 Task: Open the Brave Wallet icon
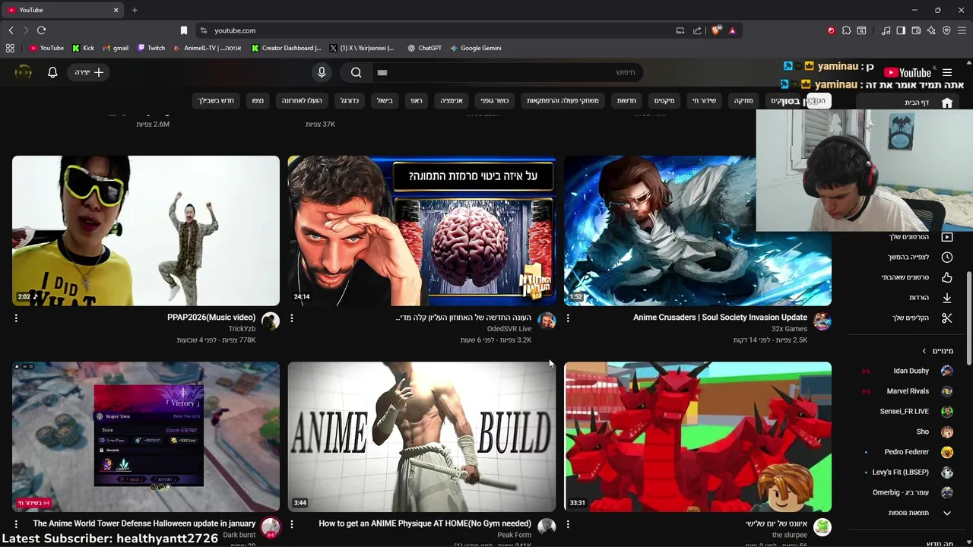click(x=916, y=30)
